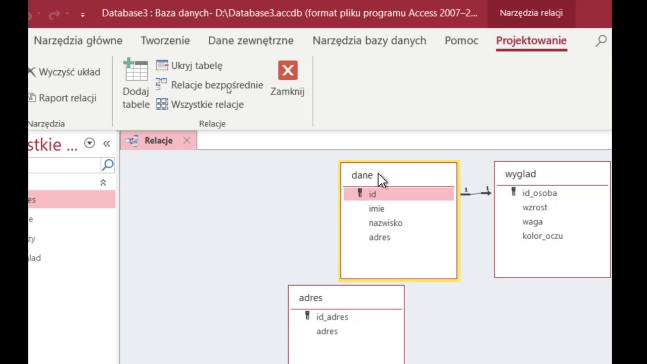
Task: Click Narzędzia relacji contextual tab header
Action: [x=531, y=13]
